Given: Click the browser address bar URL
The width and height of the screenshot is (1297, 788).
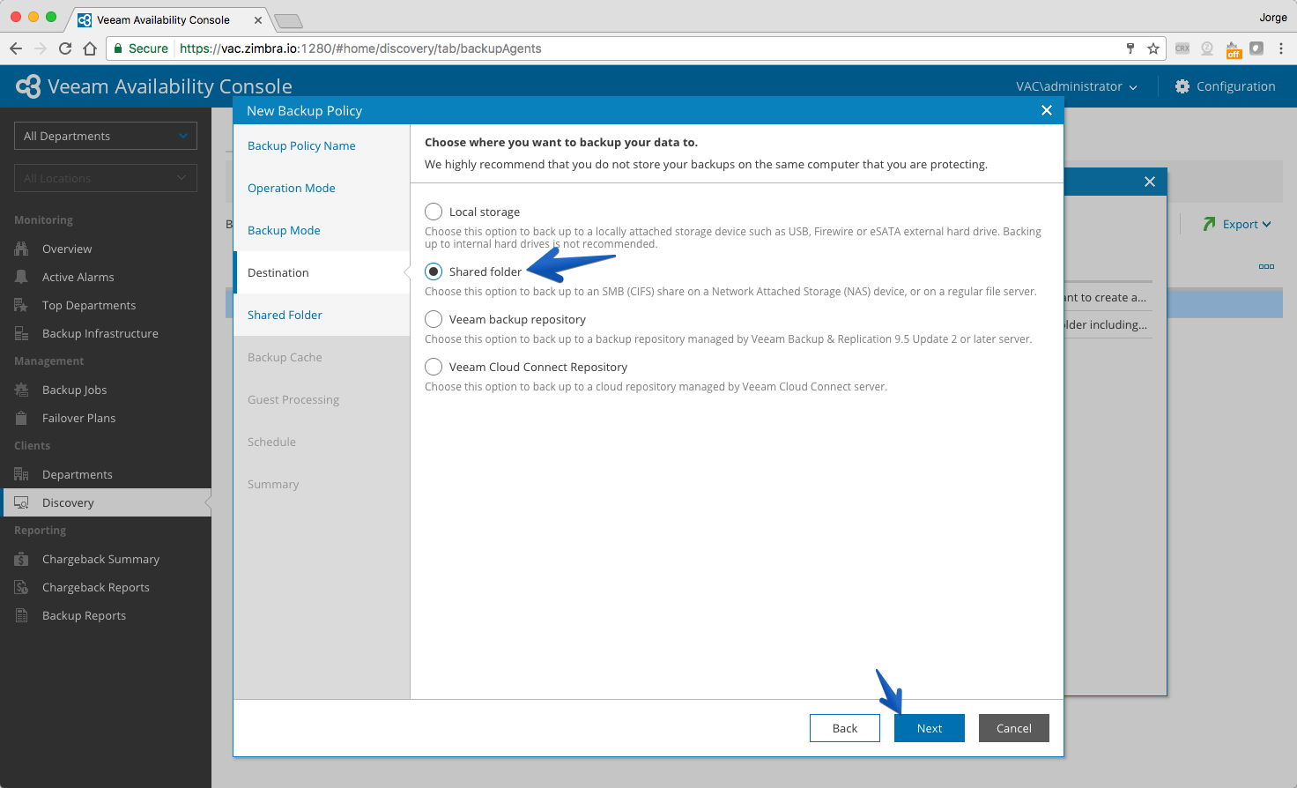Looking at the screenshot, I should [360, 48].
